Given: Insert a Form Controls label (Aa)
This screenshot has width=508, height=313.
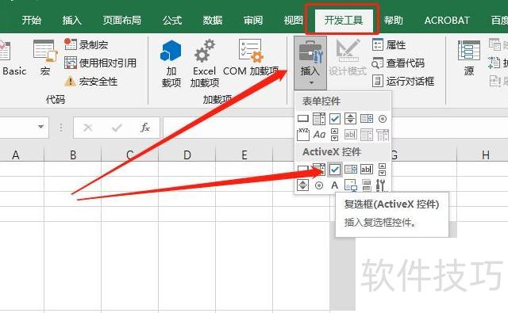Looking at the screenshot, I should (x=319, y=134).
